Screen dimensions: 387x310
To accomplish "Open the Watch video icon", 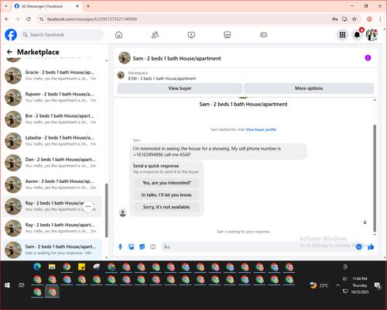I will 191,35.
